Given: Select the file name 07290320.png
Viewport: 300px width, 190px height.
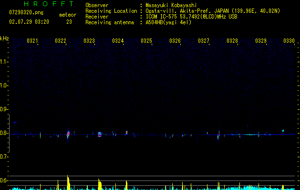Looking at the screenshot, I should (26, 12).
